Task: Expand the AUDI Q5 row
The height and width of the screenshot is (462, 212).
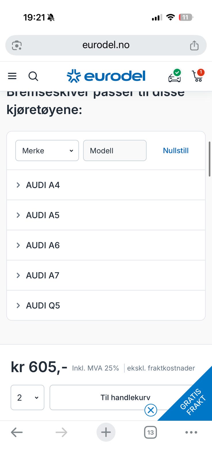Action: [x=43, y=305]
